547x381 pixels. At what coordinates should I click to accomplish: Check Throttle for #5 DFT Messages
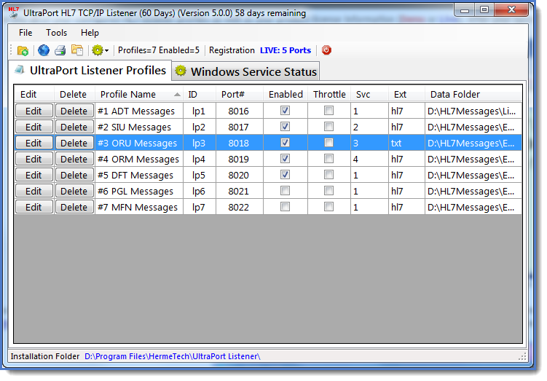pos(328,175)
